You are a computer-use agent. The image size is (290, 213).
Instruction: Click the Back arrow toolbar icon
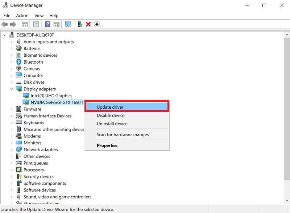click(x=4, y=24)
